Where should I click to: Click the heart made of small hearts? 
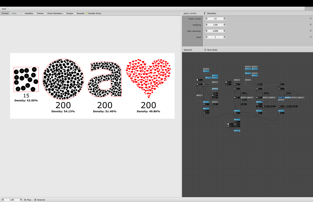(148, 78)
